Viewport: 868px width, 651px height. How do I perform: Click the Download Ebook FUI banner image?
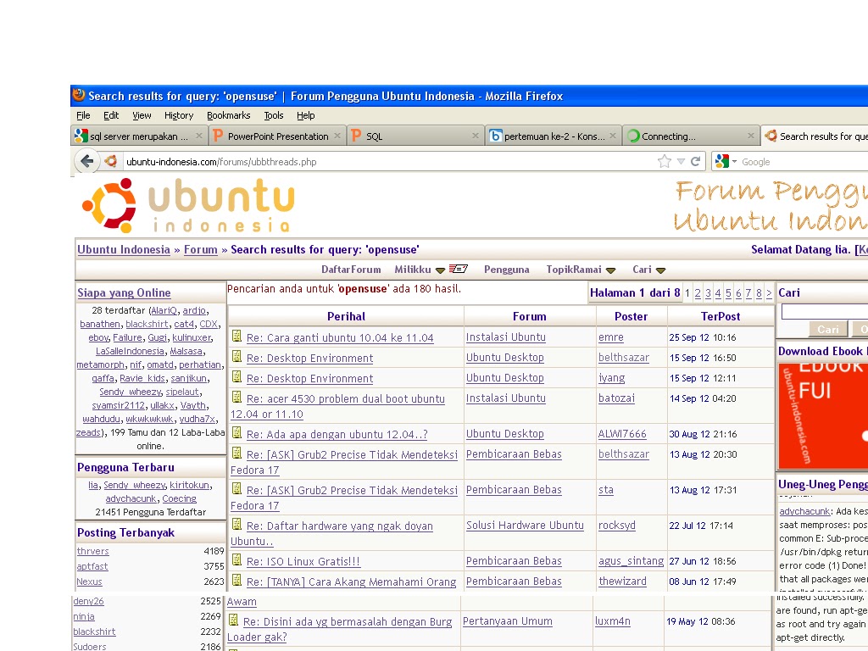(823, 416)
